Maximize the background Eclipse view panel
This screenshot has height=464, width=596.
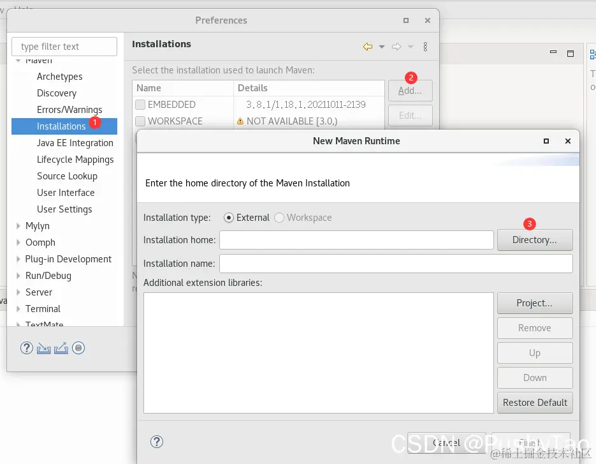tap(571, 53)
